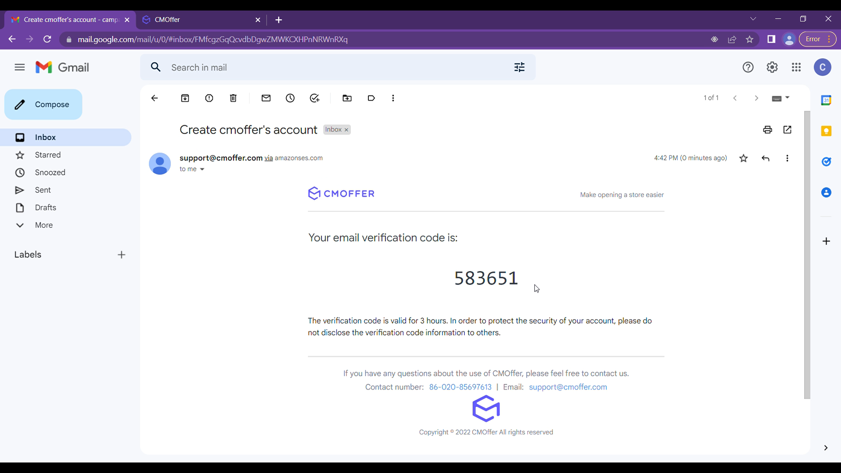
Task: Click the add to tasks icon
Action: pos(314,98)
